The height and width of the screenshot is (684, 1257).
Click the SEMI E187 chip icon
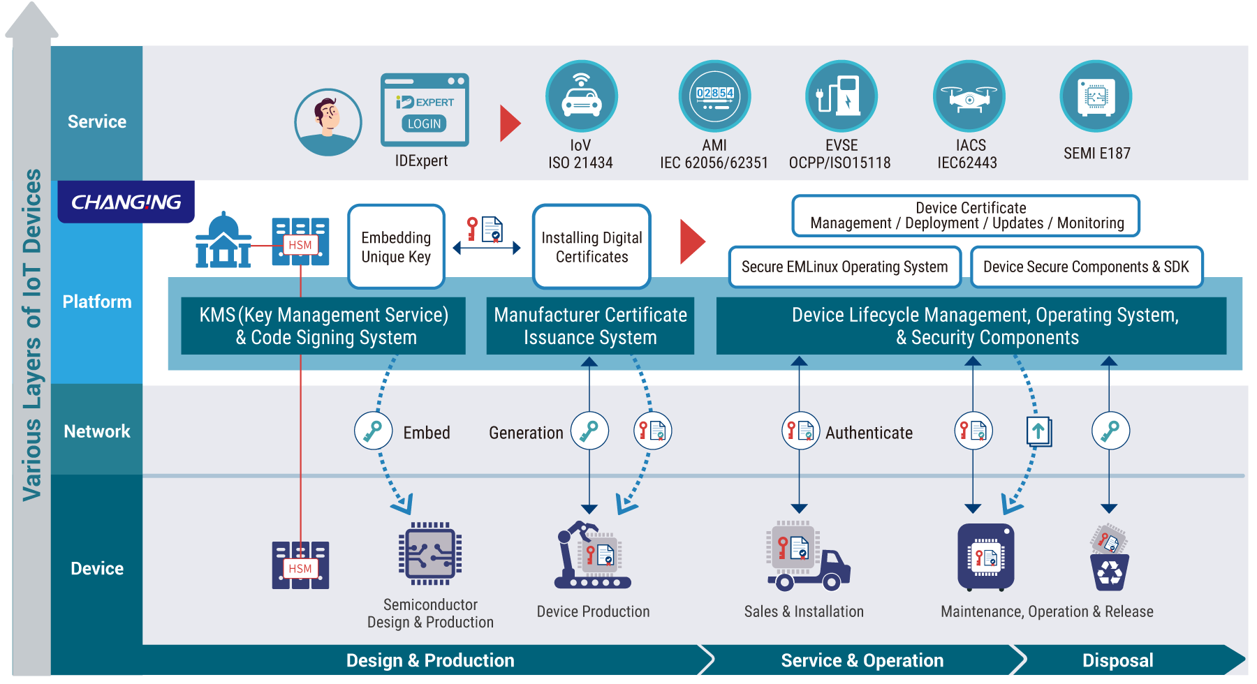1096,96
